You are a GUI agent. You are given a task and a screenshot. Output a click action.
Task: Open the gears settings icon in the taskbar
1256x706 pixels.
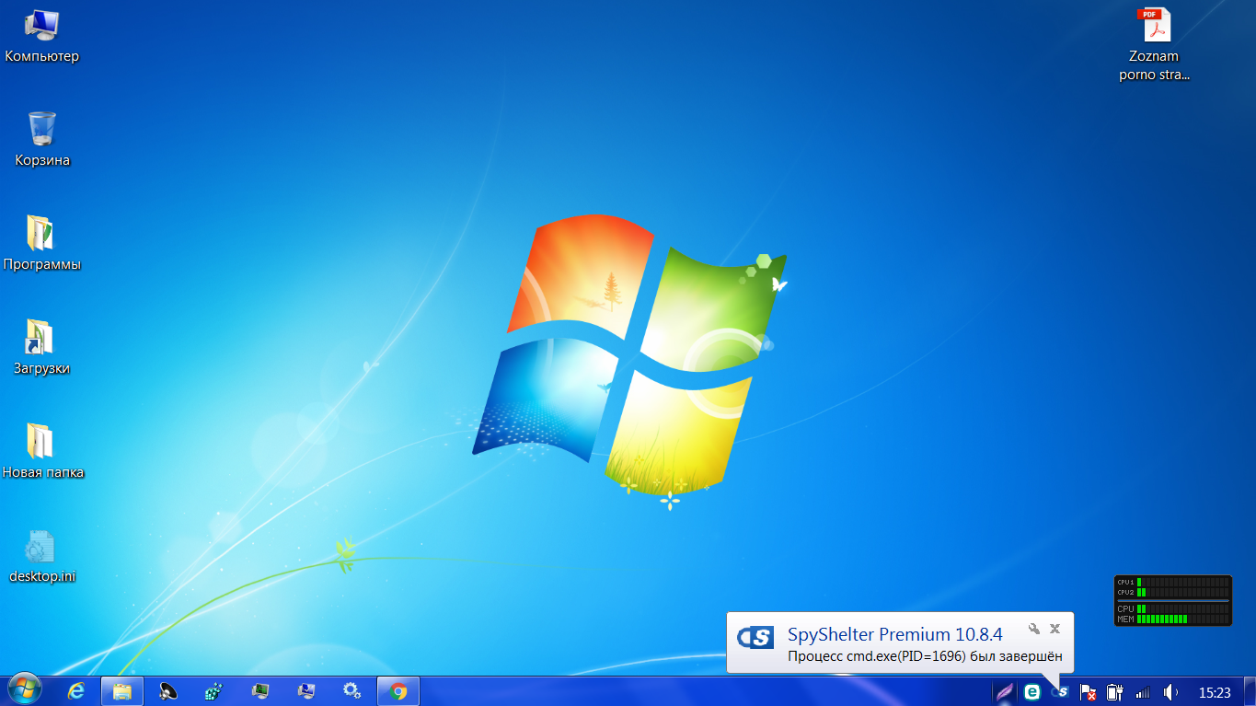pos(351,691)
